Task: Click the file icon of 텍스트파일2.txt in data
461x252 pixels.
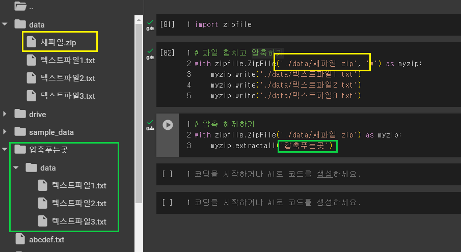Action: (x=31, y=78)
